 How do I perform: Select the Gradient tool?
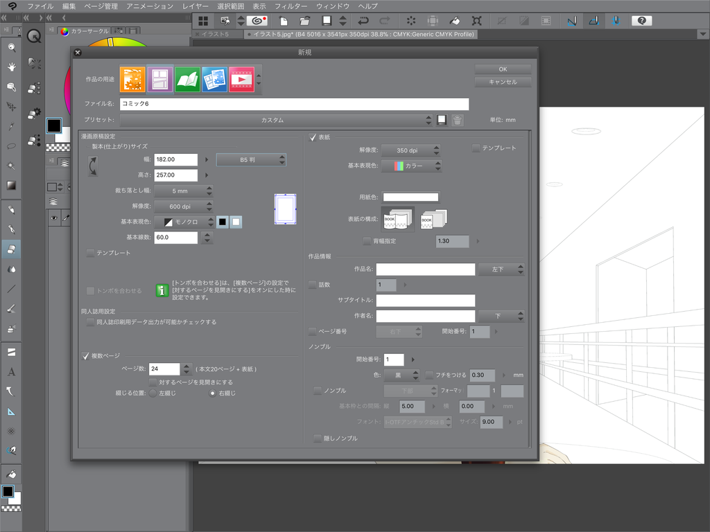point(11,186)
